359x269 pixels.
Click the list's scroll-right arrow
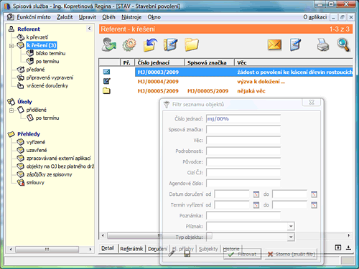349,236
